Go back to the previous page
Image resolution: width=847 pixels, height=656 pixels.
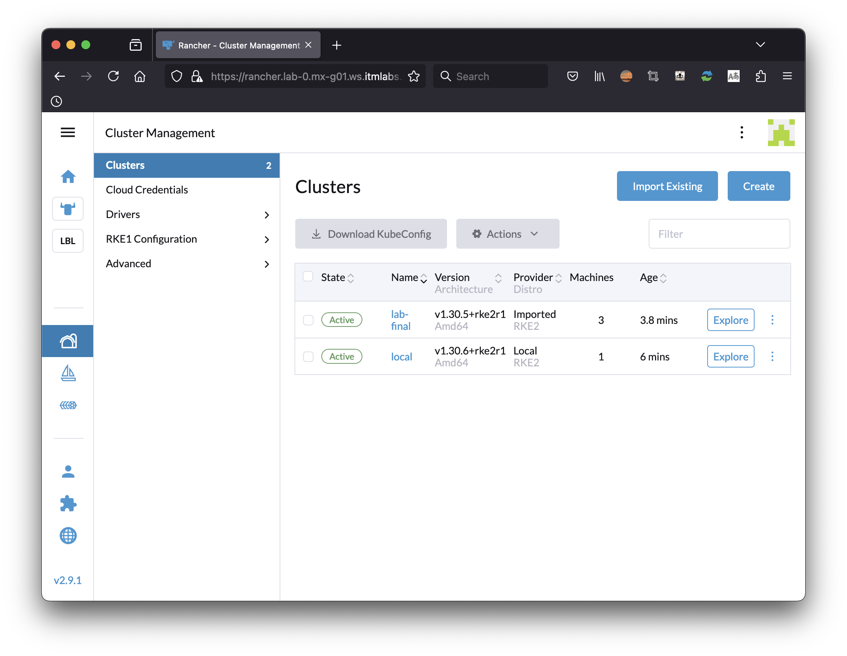pos(60,76)
